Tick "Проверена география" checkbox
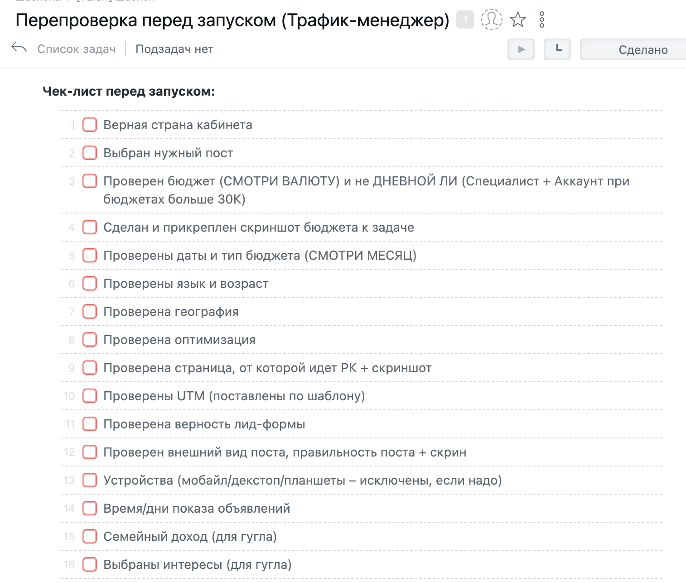 click(x=90, y=311)
